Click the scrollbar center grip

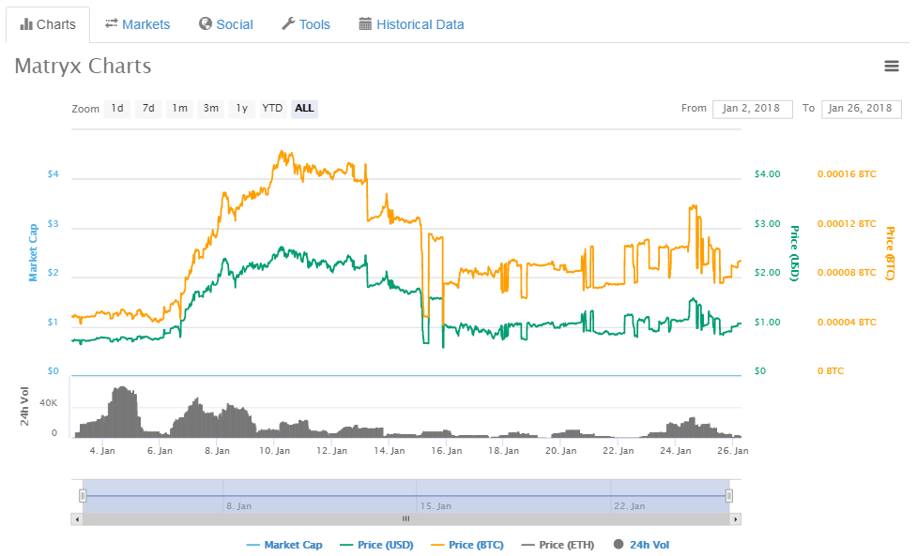click(405, 518)
